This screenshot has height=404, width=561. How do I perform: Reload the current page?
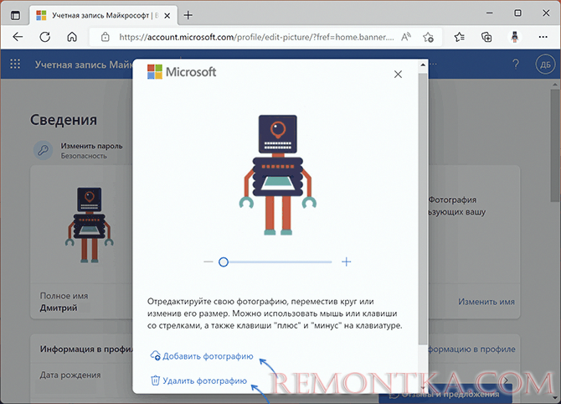tap(45, 37)
